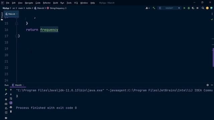Image resolution: width=214 pixels, height=120 pixels.
Task: Open the View menu
Action: click(x=20, y=3)
